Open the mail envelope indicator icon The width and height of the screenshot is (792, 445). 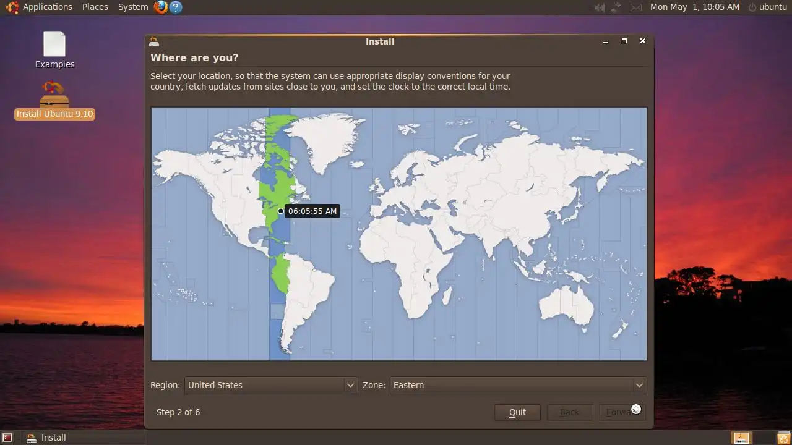[636, 7]
